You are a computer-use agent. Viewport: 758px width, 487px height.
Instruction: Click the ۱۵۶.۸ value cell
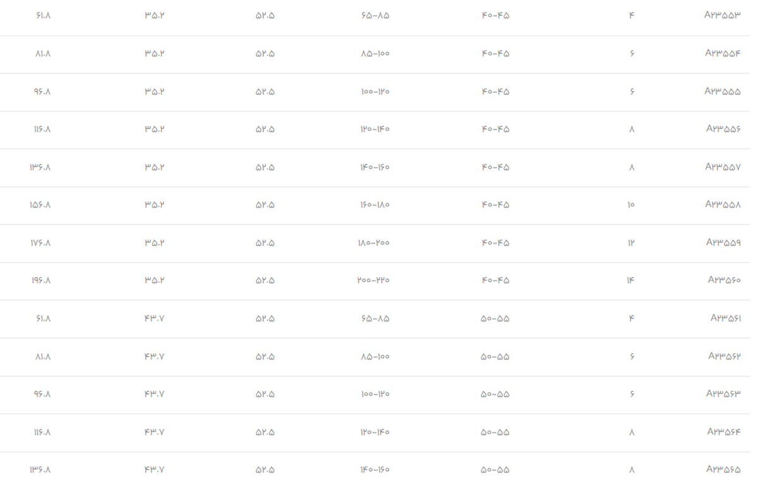pos(40,205)
